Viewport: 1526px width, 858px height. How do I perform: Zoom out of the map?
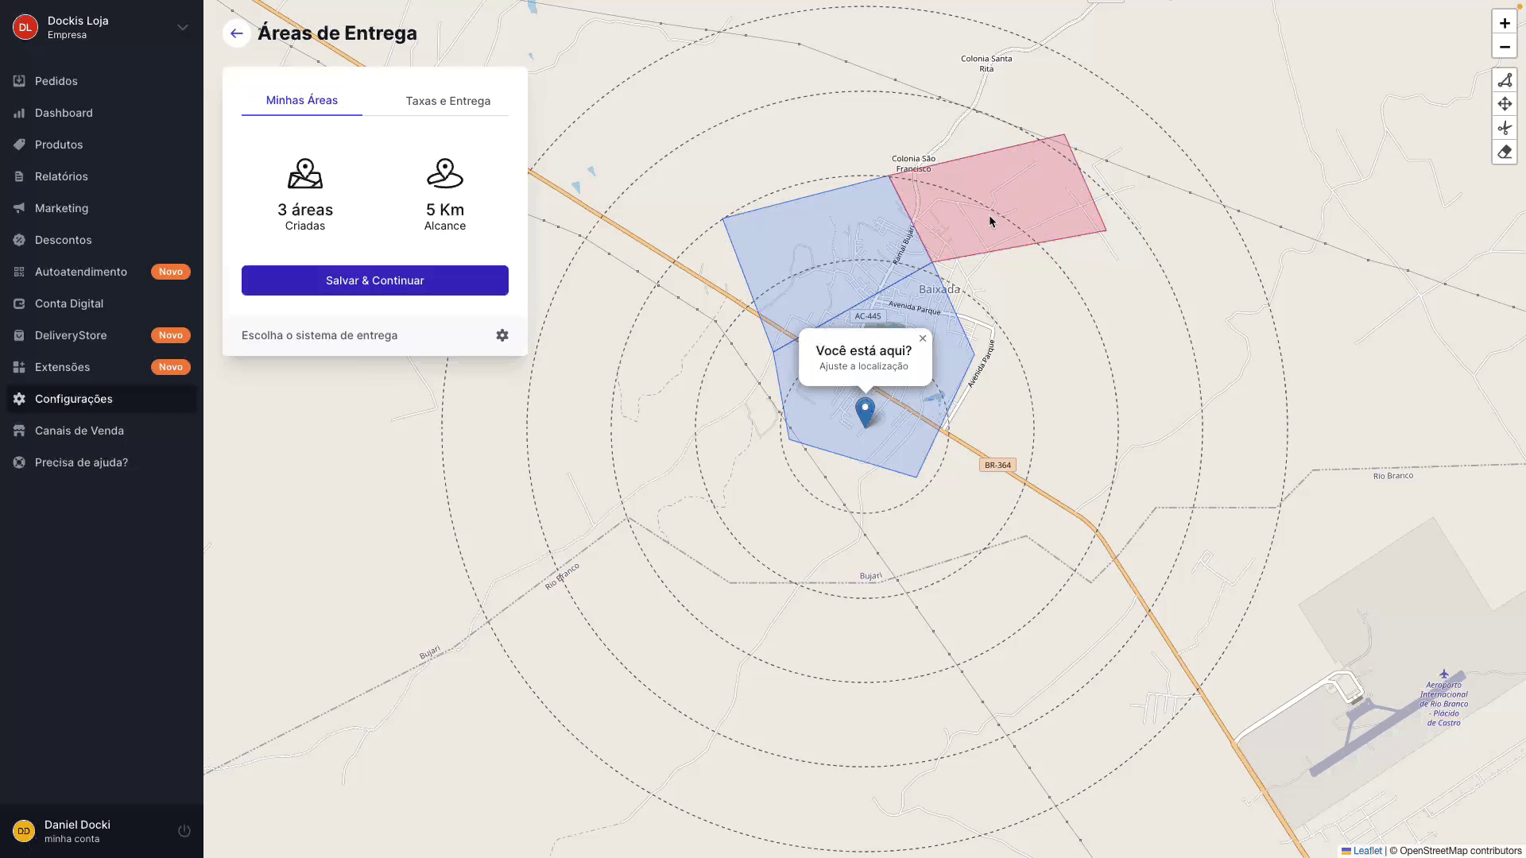(1505, 47)
